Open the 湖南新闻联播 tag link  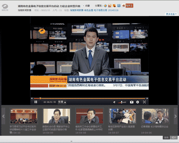(77, 10)
